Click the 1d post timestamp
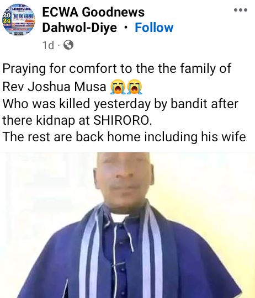The height and width of the screenshot is (298, 255). 48,45
